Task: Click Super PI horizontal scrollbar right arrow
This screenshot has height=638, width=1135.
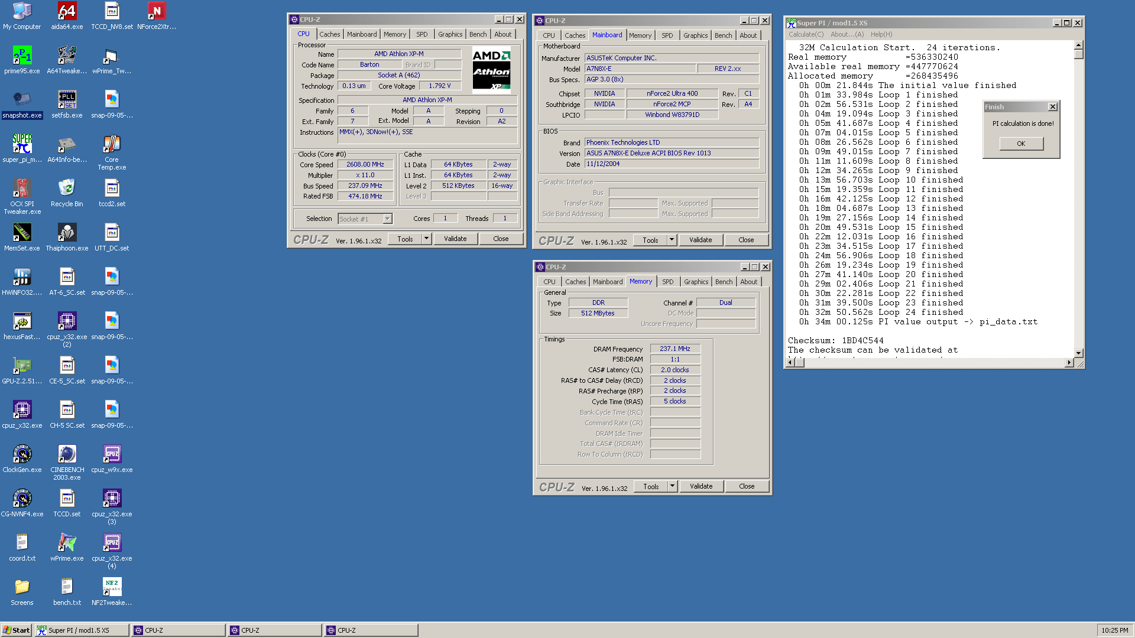Action: pyautogui.click(x=1069, y=363)
